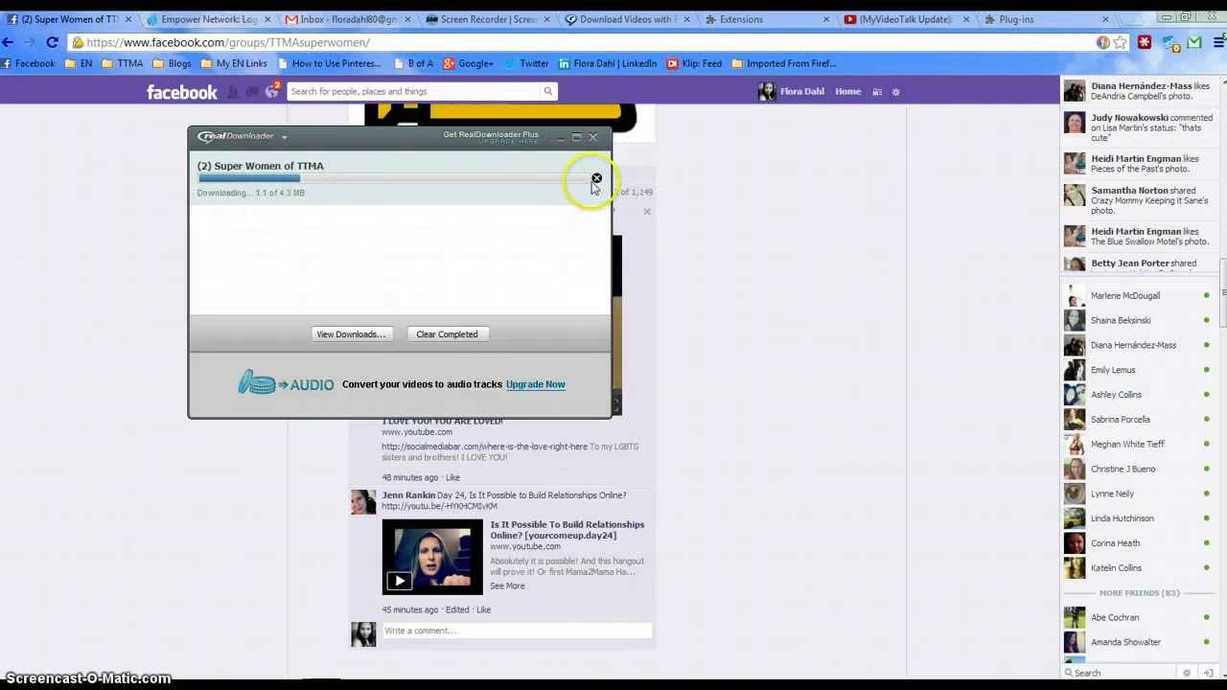Open Jenn Rankin profile link
The width and height of the screenshot is (1227, 690).
click(x=408, y=495)
